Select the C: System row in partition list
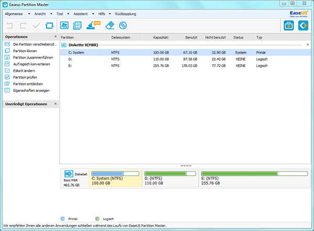 [185, 52]
